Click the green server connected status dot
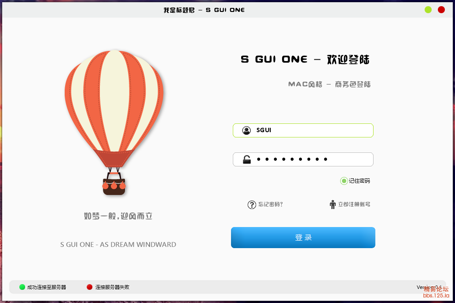The height and width of the screenshot is (303, 455). (x=22, y=287)
